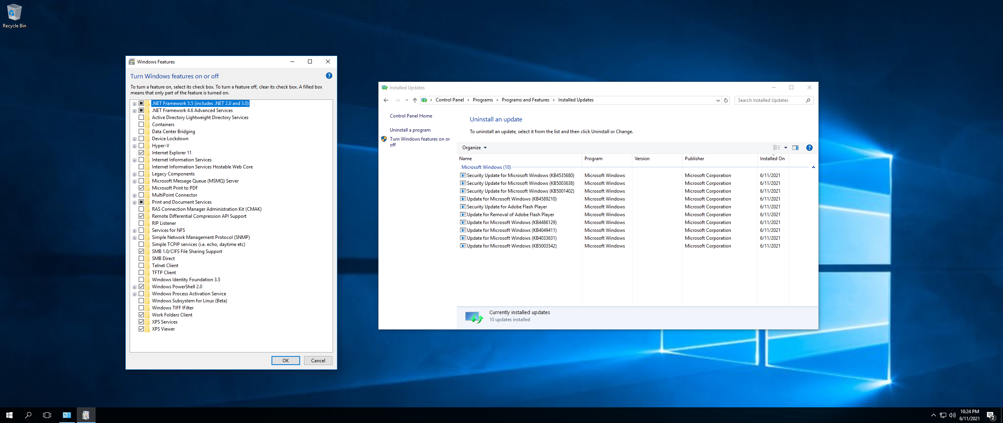
Task: Click the refresh button beside address bar
Action: click(726, 100)
